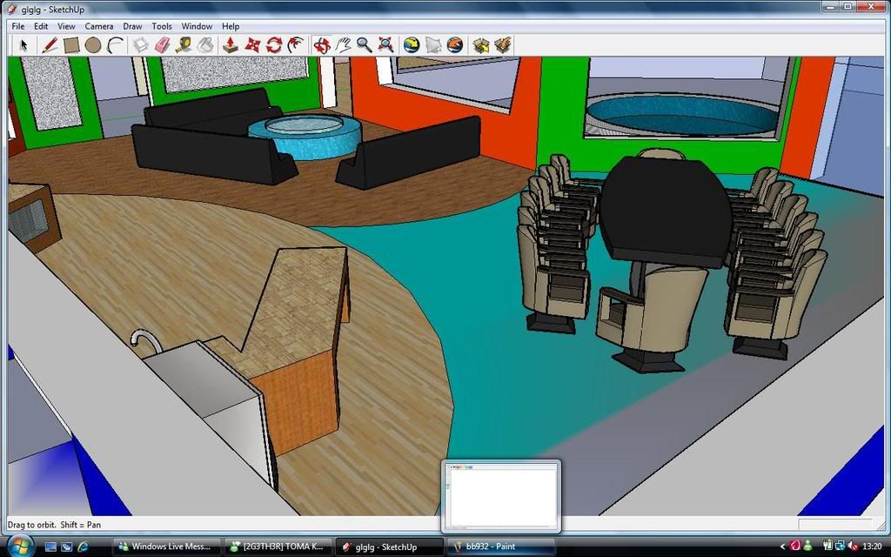
Task: Open the bb932 - Paint taskbar button
Action: 500,547
